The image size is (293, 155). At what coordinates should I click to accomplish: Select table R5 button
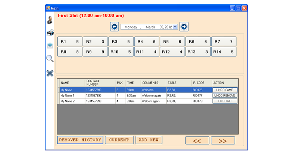point(172,42)
